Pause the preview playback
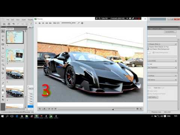Screen dimensions: 180x135 [x=39, y=23]
